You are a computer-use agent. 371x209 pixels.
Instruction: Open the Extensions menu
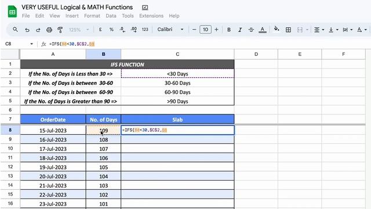click(151, 16)
